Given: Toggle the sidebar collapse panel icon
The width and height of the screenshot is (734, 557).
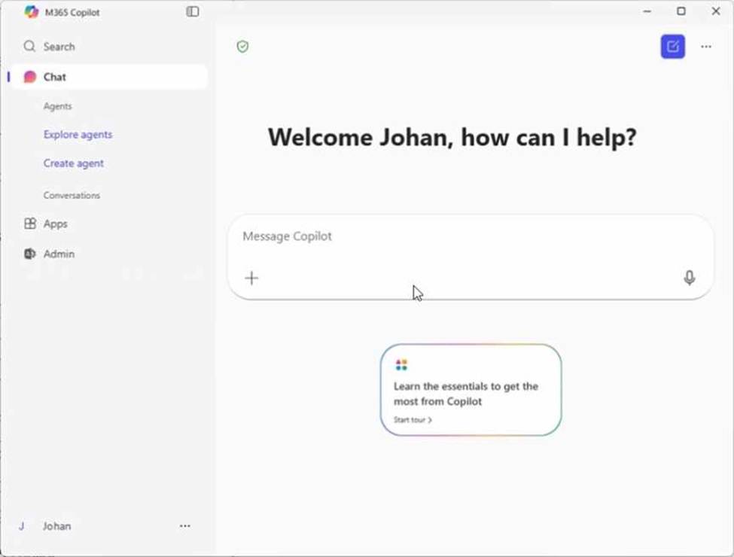Looking at the screenshot, I should click(x=193, y=12).
